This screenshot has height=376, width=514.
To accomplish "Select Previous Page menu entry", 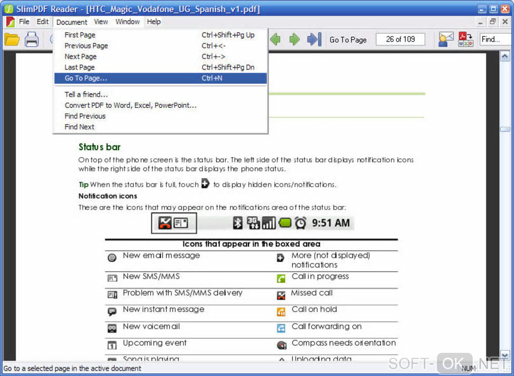I will click(x=161, y=45).
